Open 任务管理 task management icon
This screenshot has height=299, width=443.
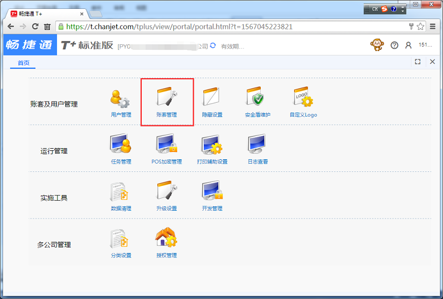(121, 143)
